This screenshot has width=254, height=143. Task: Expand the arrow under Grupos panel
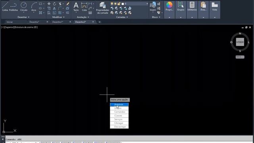click(x=181, y=17)
